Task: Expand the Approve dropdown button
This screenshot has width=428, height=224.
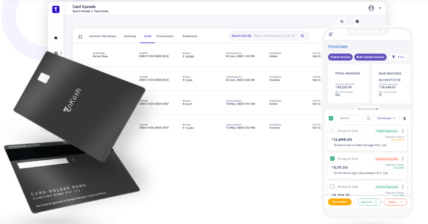Action: click(369, 202)
